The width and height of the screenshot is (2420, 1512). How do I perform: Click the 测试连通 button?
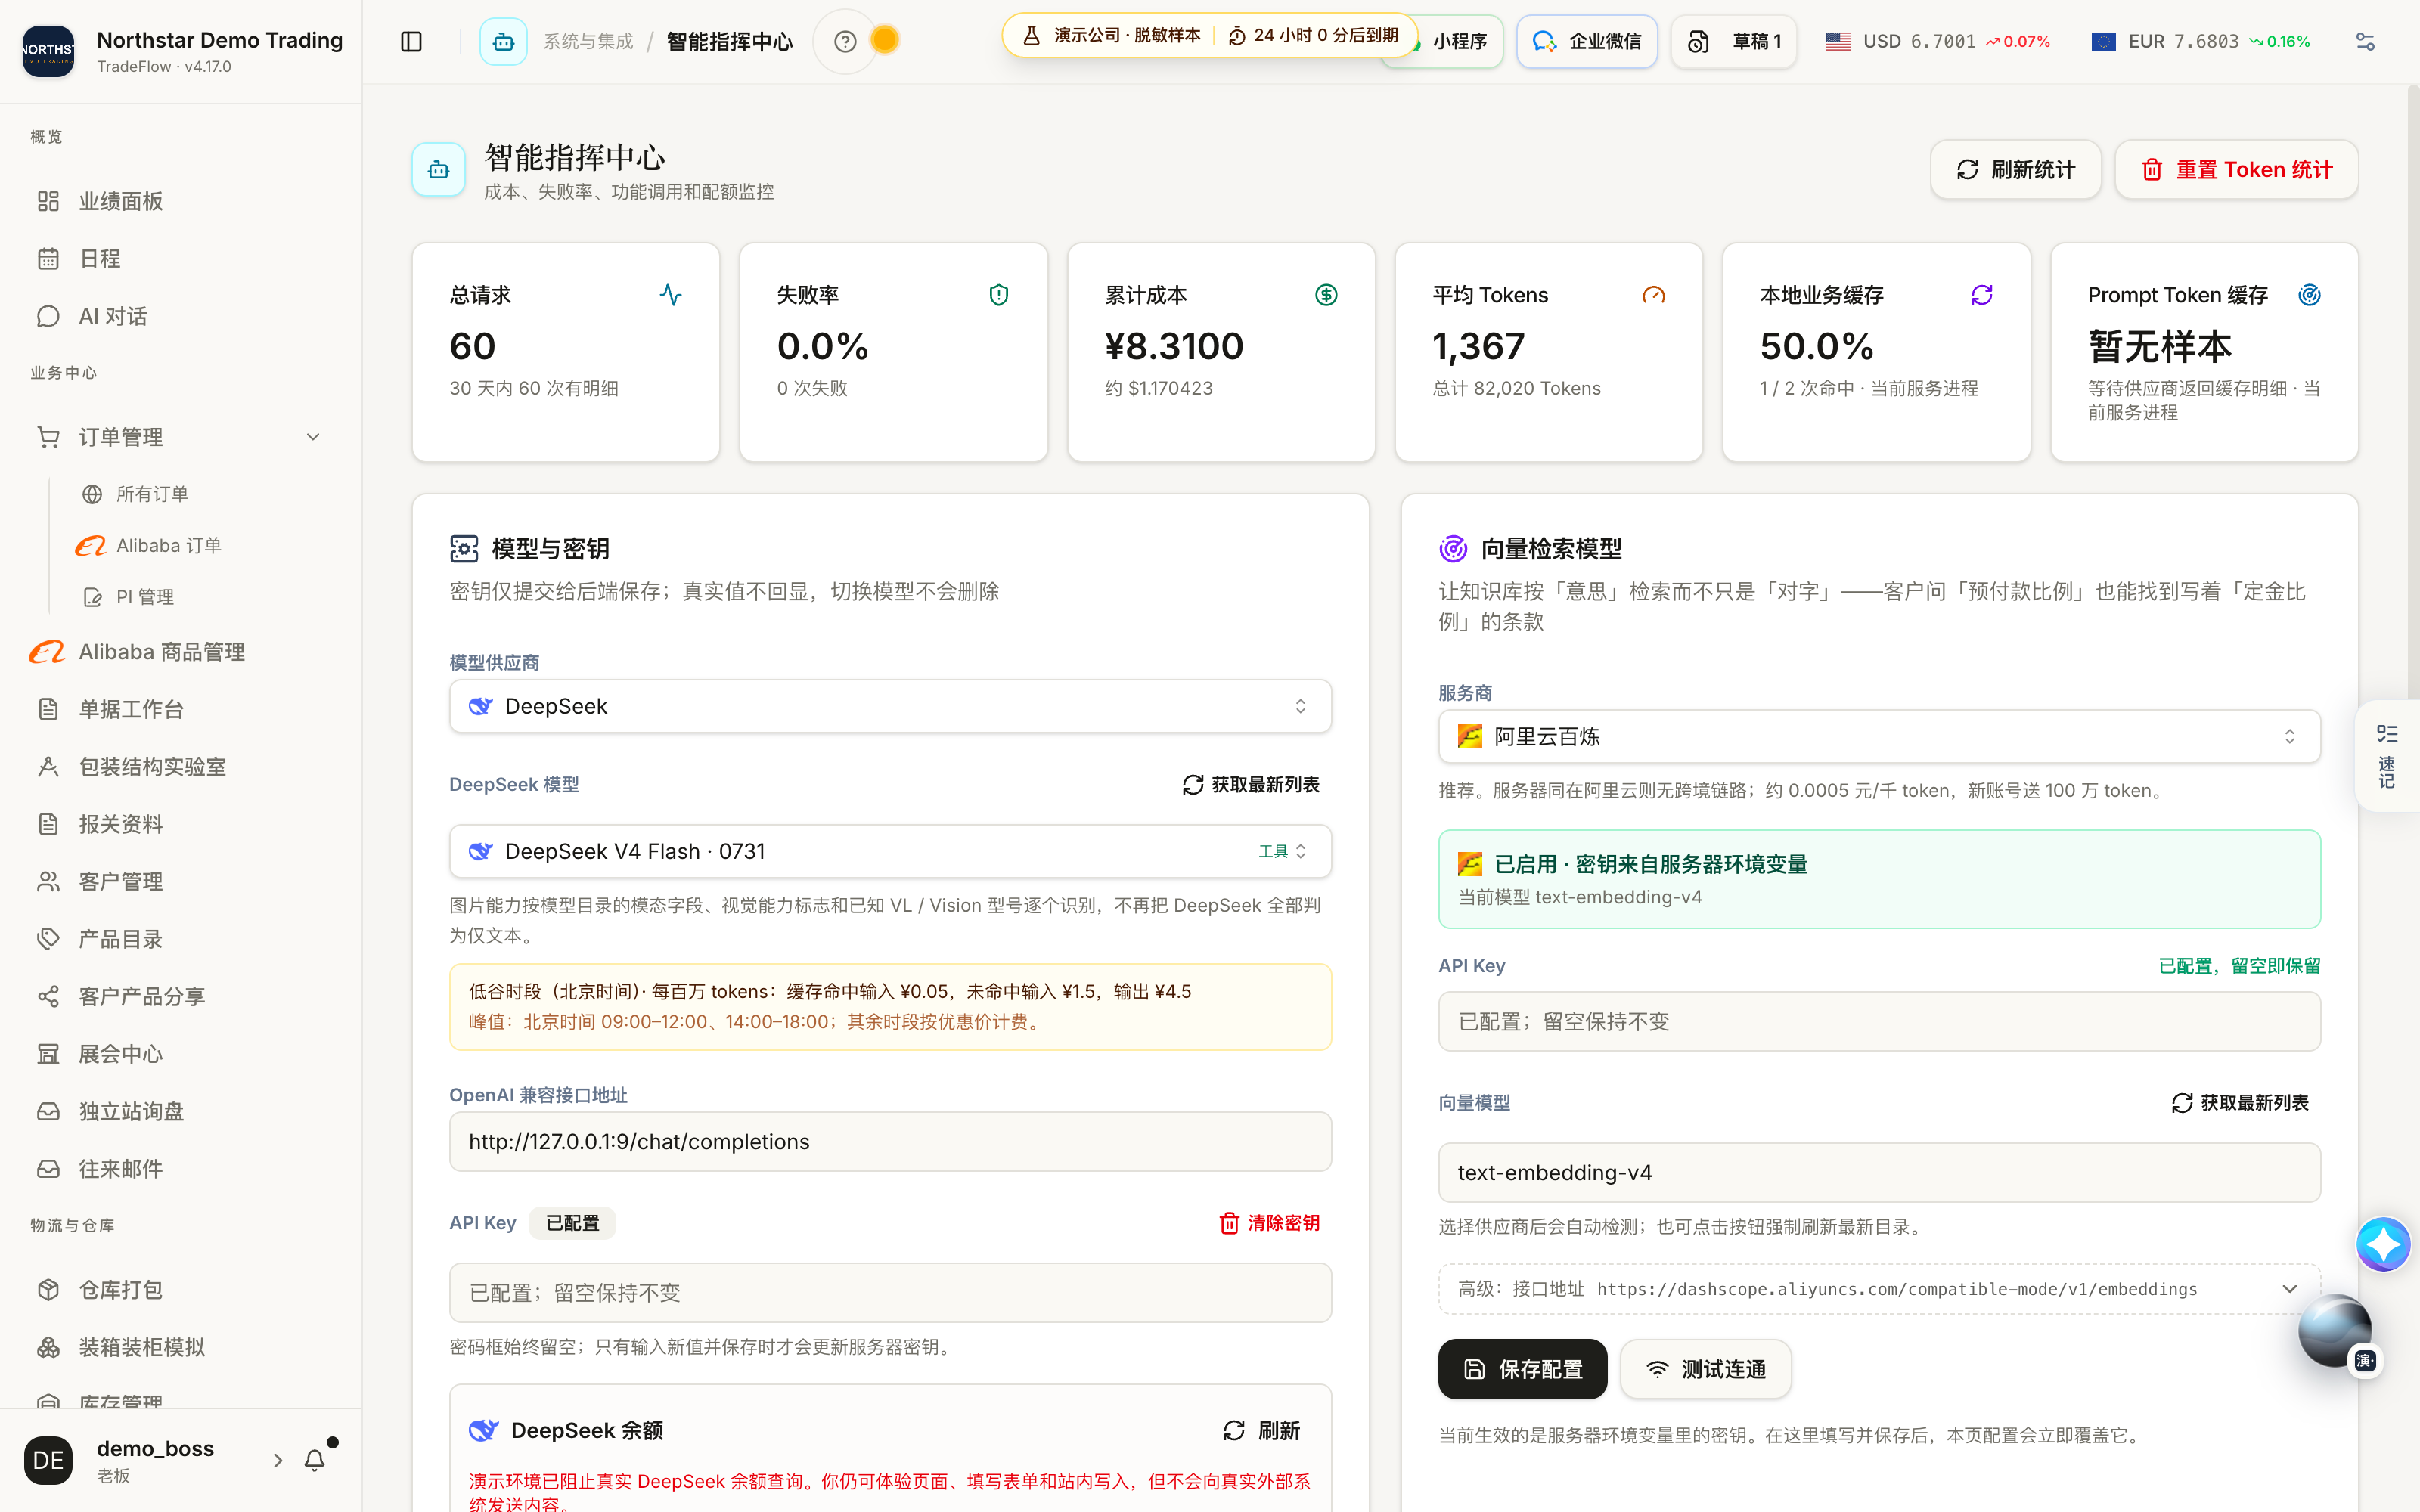point(1705,1369)
